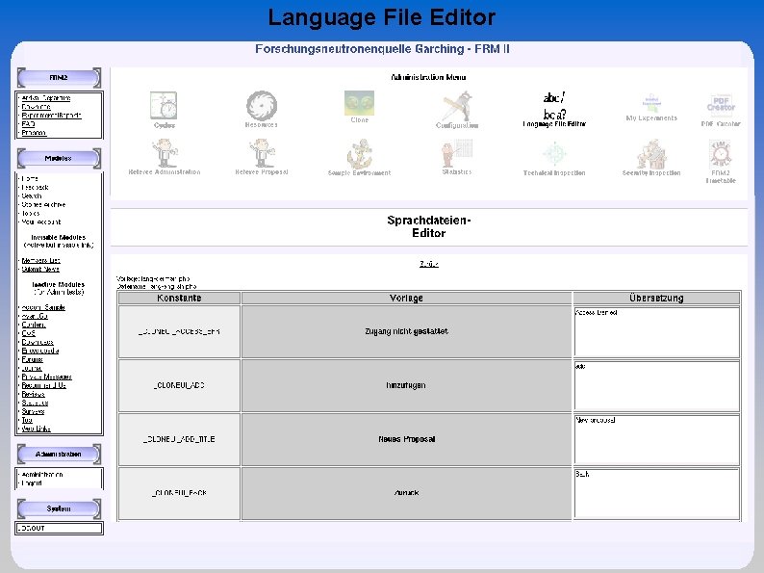The width and height of the screenshot is (764, 573).
Task: Open the My Experiments icon
Action: [651, 103]
